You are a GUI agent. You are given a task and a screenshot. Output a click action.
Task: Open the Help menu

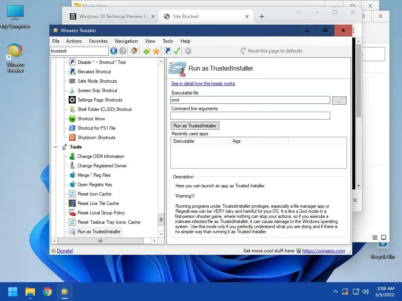pos(185,41)
